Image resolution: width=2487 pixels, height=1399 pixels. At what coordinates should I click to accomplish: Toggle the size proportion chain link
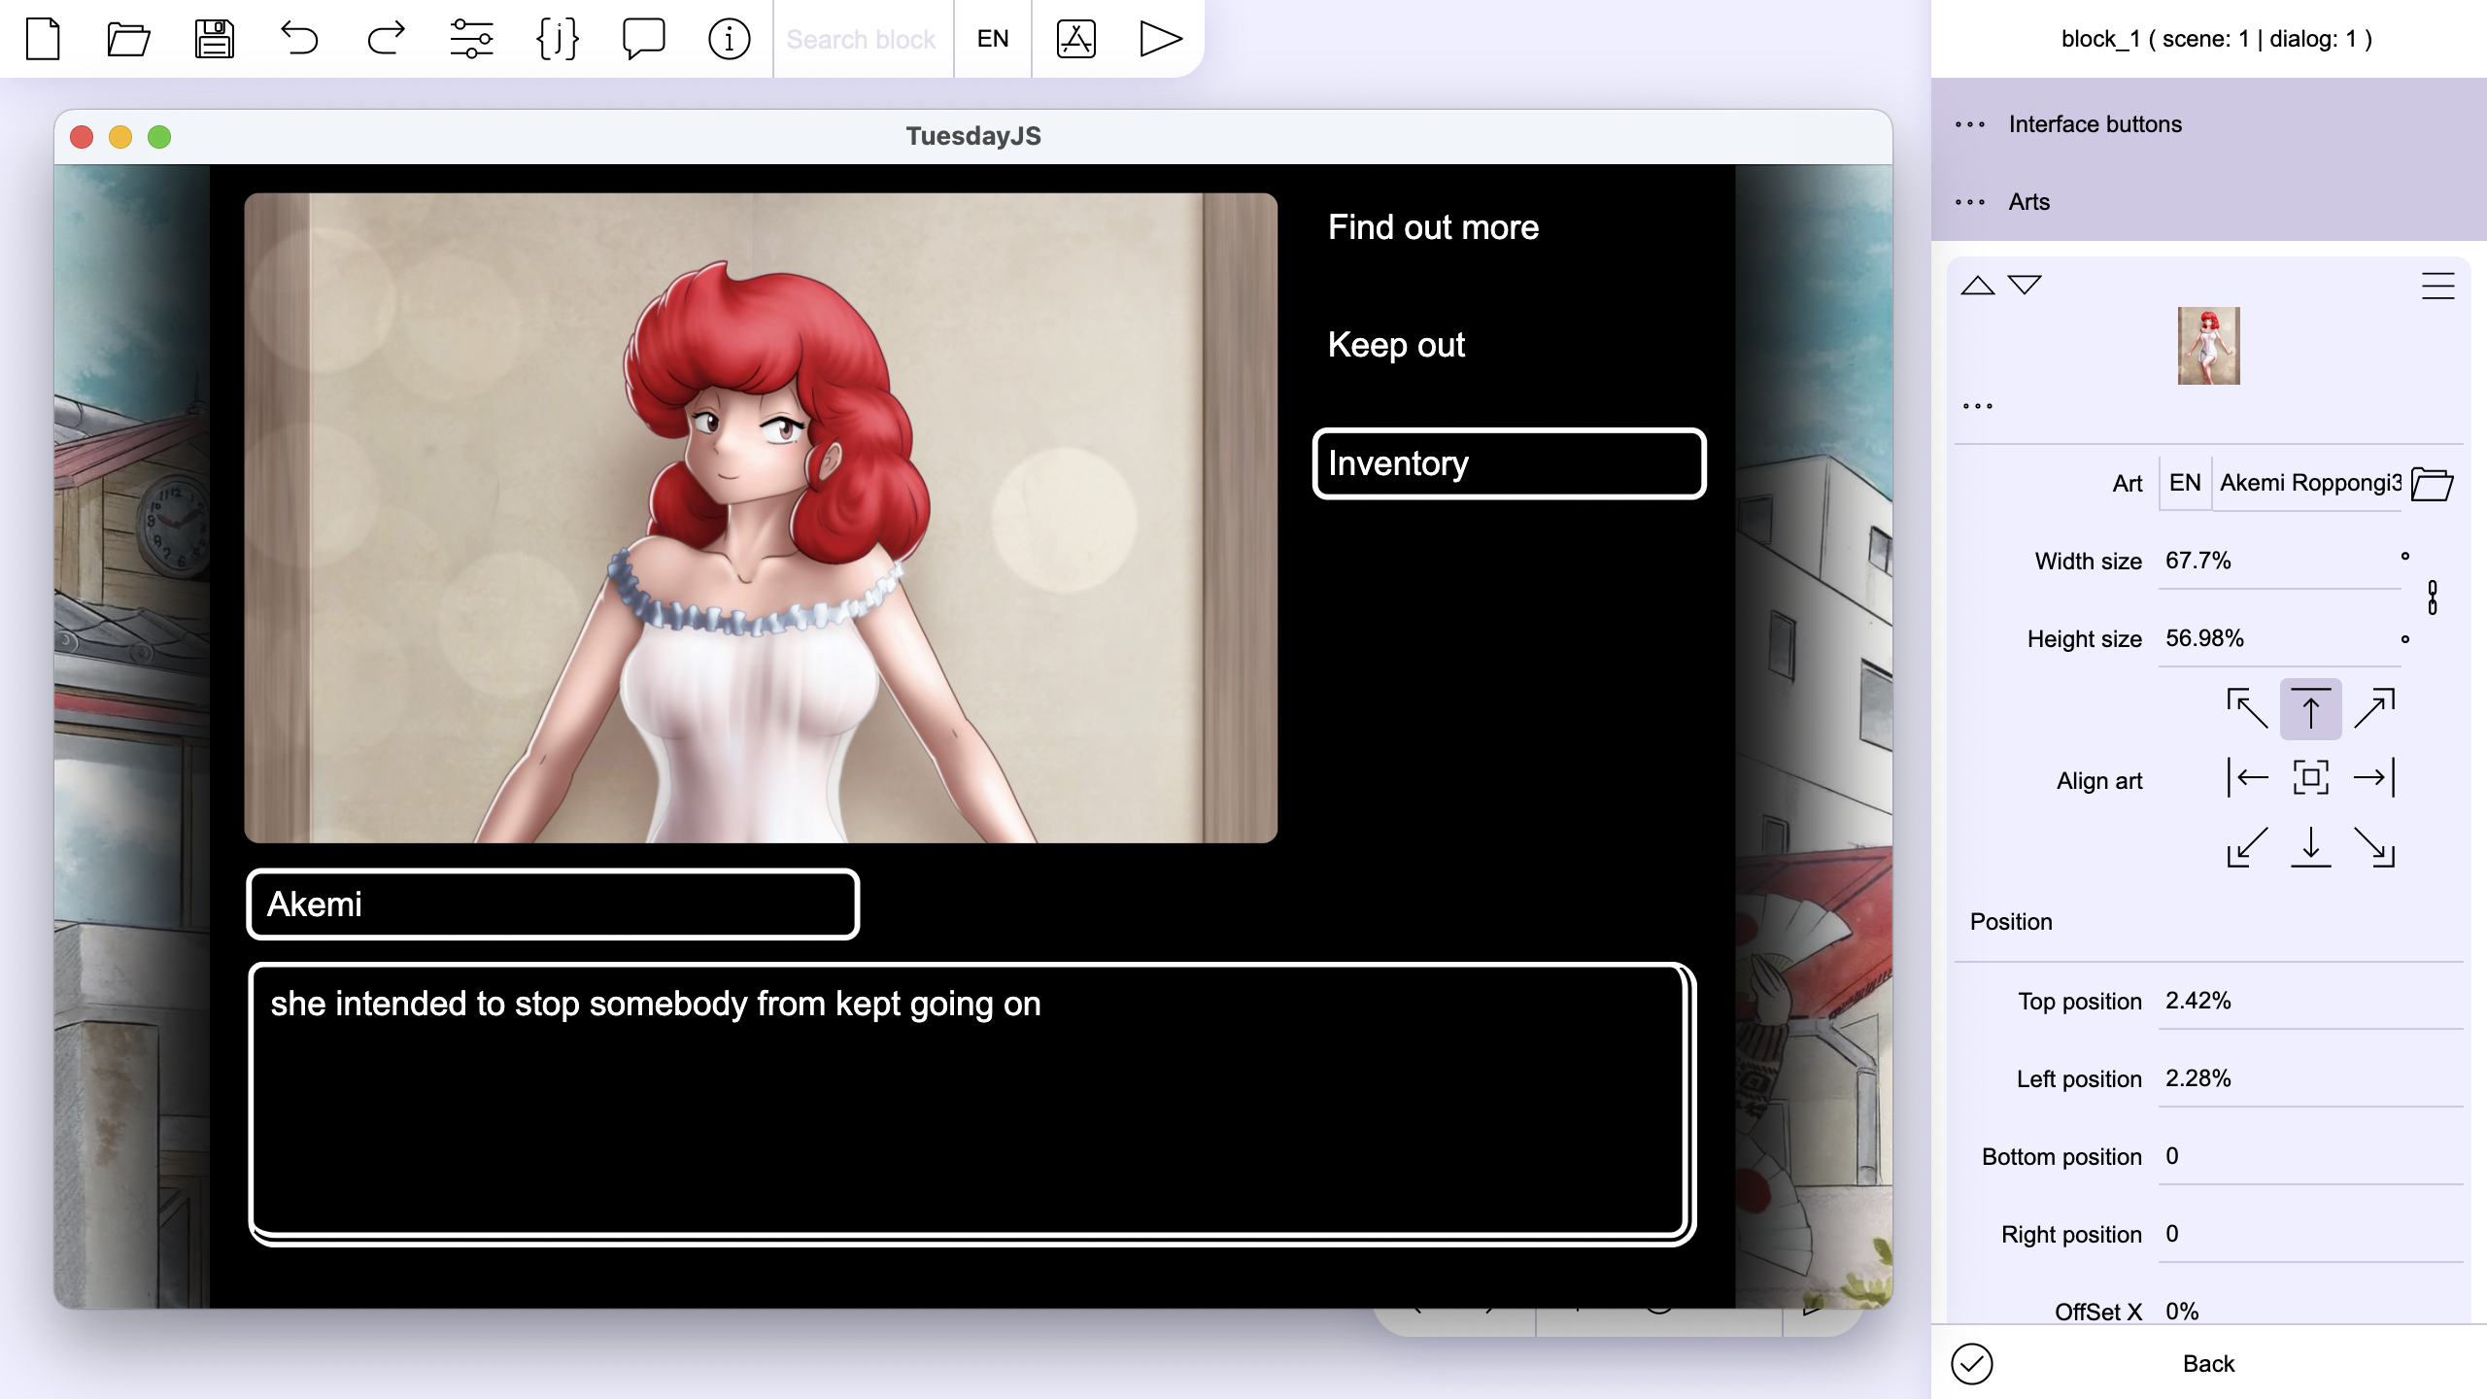pyautogui.click(x=2433, y=597)
